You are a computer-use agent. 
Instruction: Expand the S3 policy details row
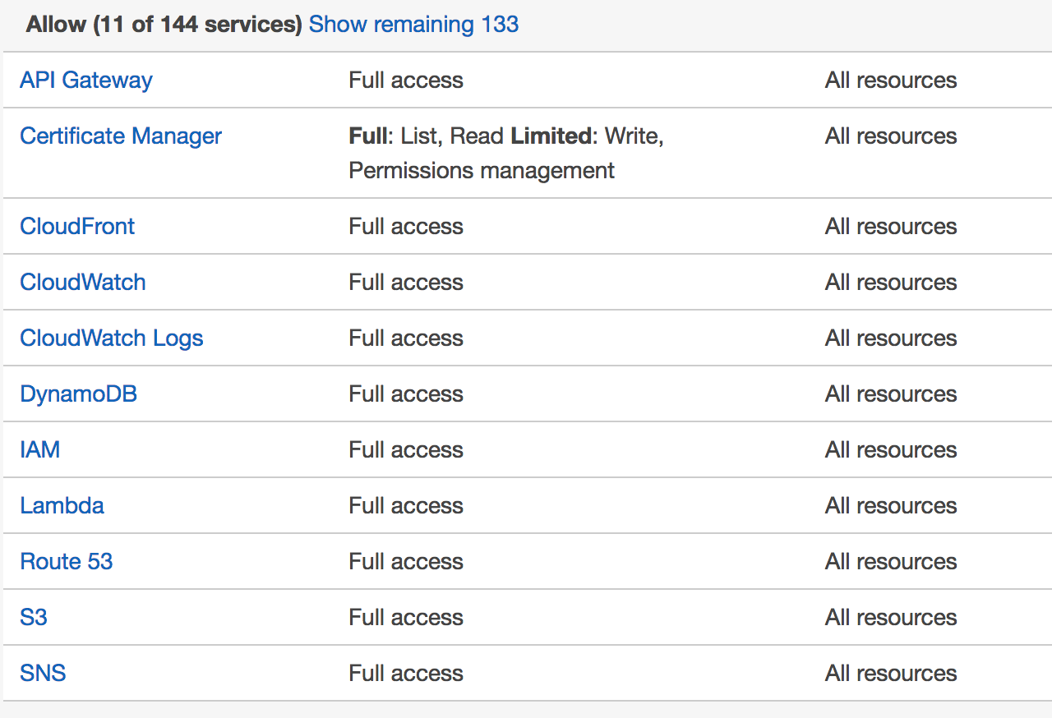(526, 617)
